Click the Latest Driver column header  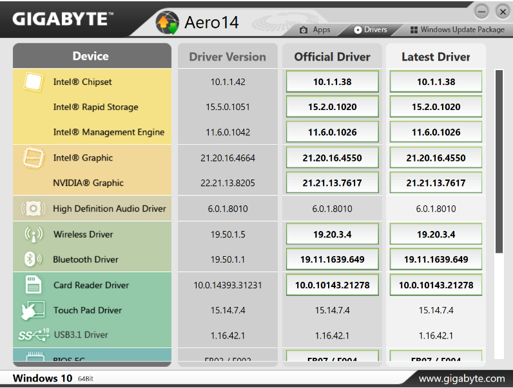click(436, 57)
